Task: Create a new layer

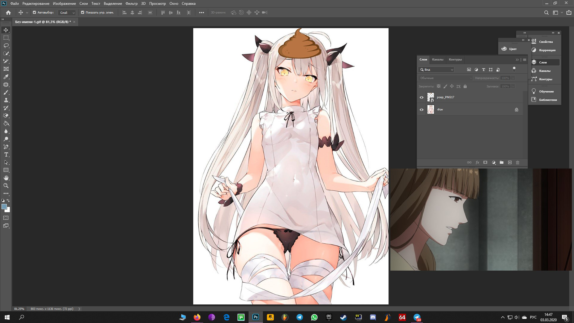Action: click(510, 163)
